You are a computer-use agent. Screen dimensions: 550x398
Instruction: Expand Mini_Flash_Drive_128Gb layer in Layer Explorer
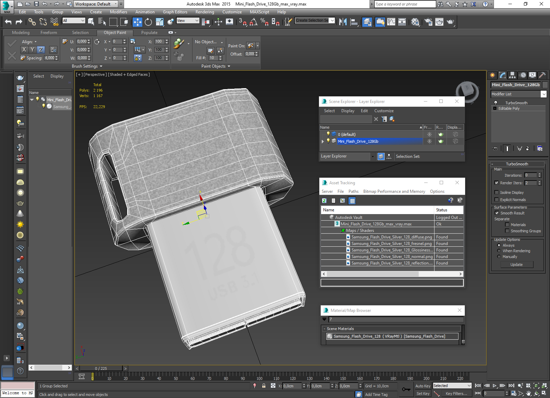(x=322, y=141)
